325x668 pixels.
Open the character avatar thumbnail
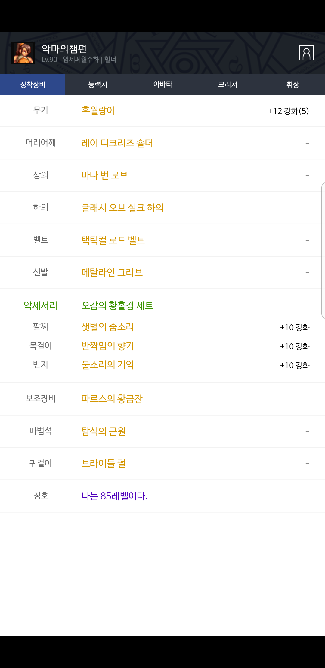(x=23, y=53)
